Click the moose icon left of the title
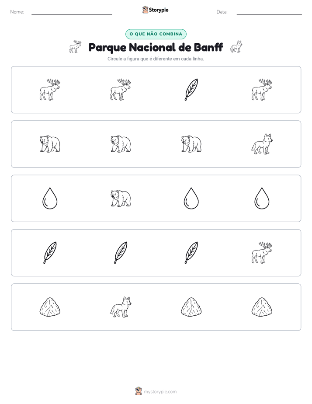The image size is (312, 404). pos(76,47)
